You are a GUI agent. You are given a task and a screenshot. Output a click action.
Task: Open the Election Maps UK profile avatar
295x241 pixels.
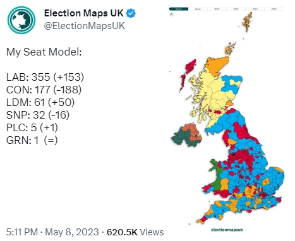tap(21, 20)
